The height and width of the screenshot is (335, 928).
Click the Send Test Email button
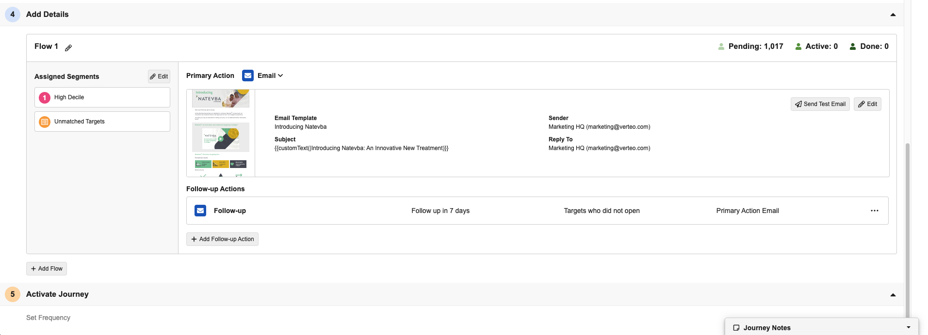click(820, 104)
